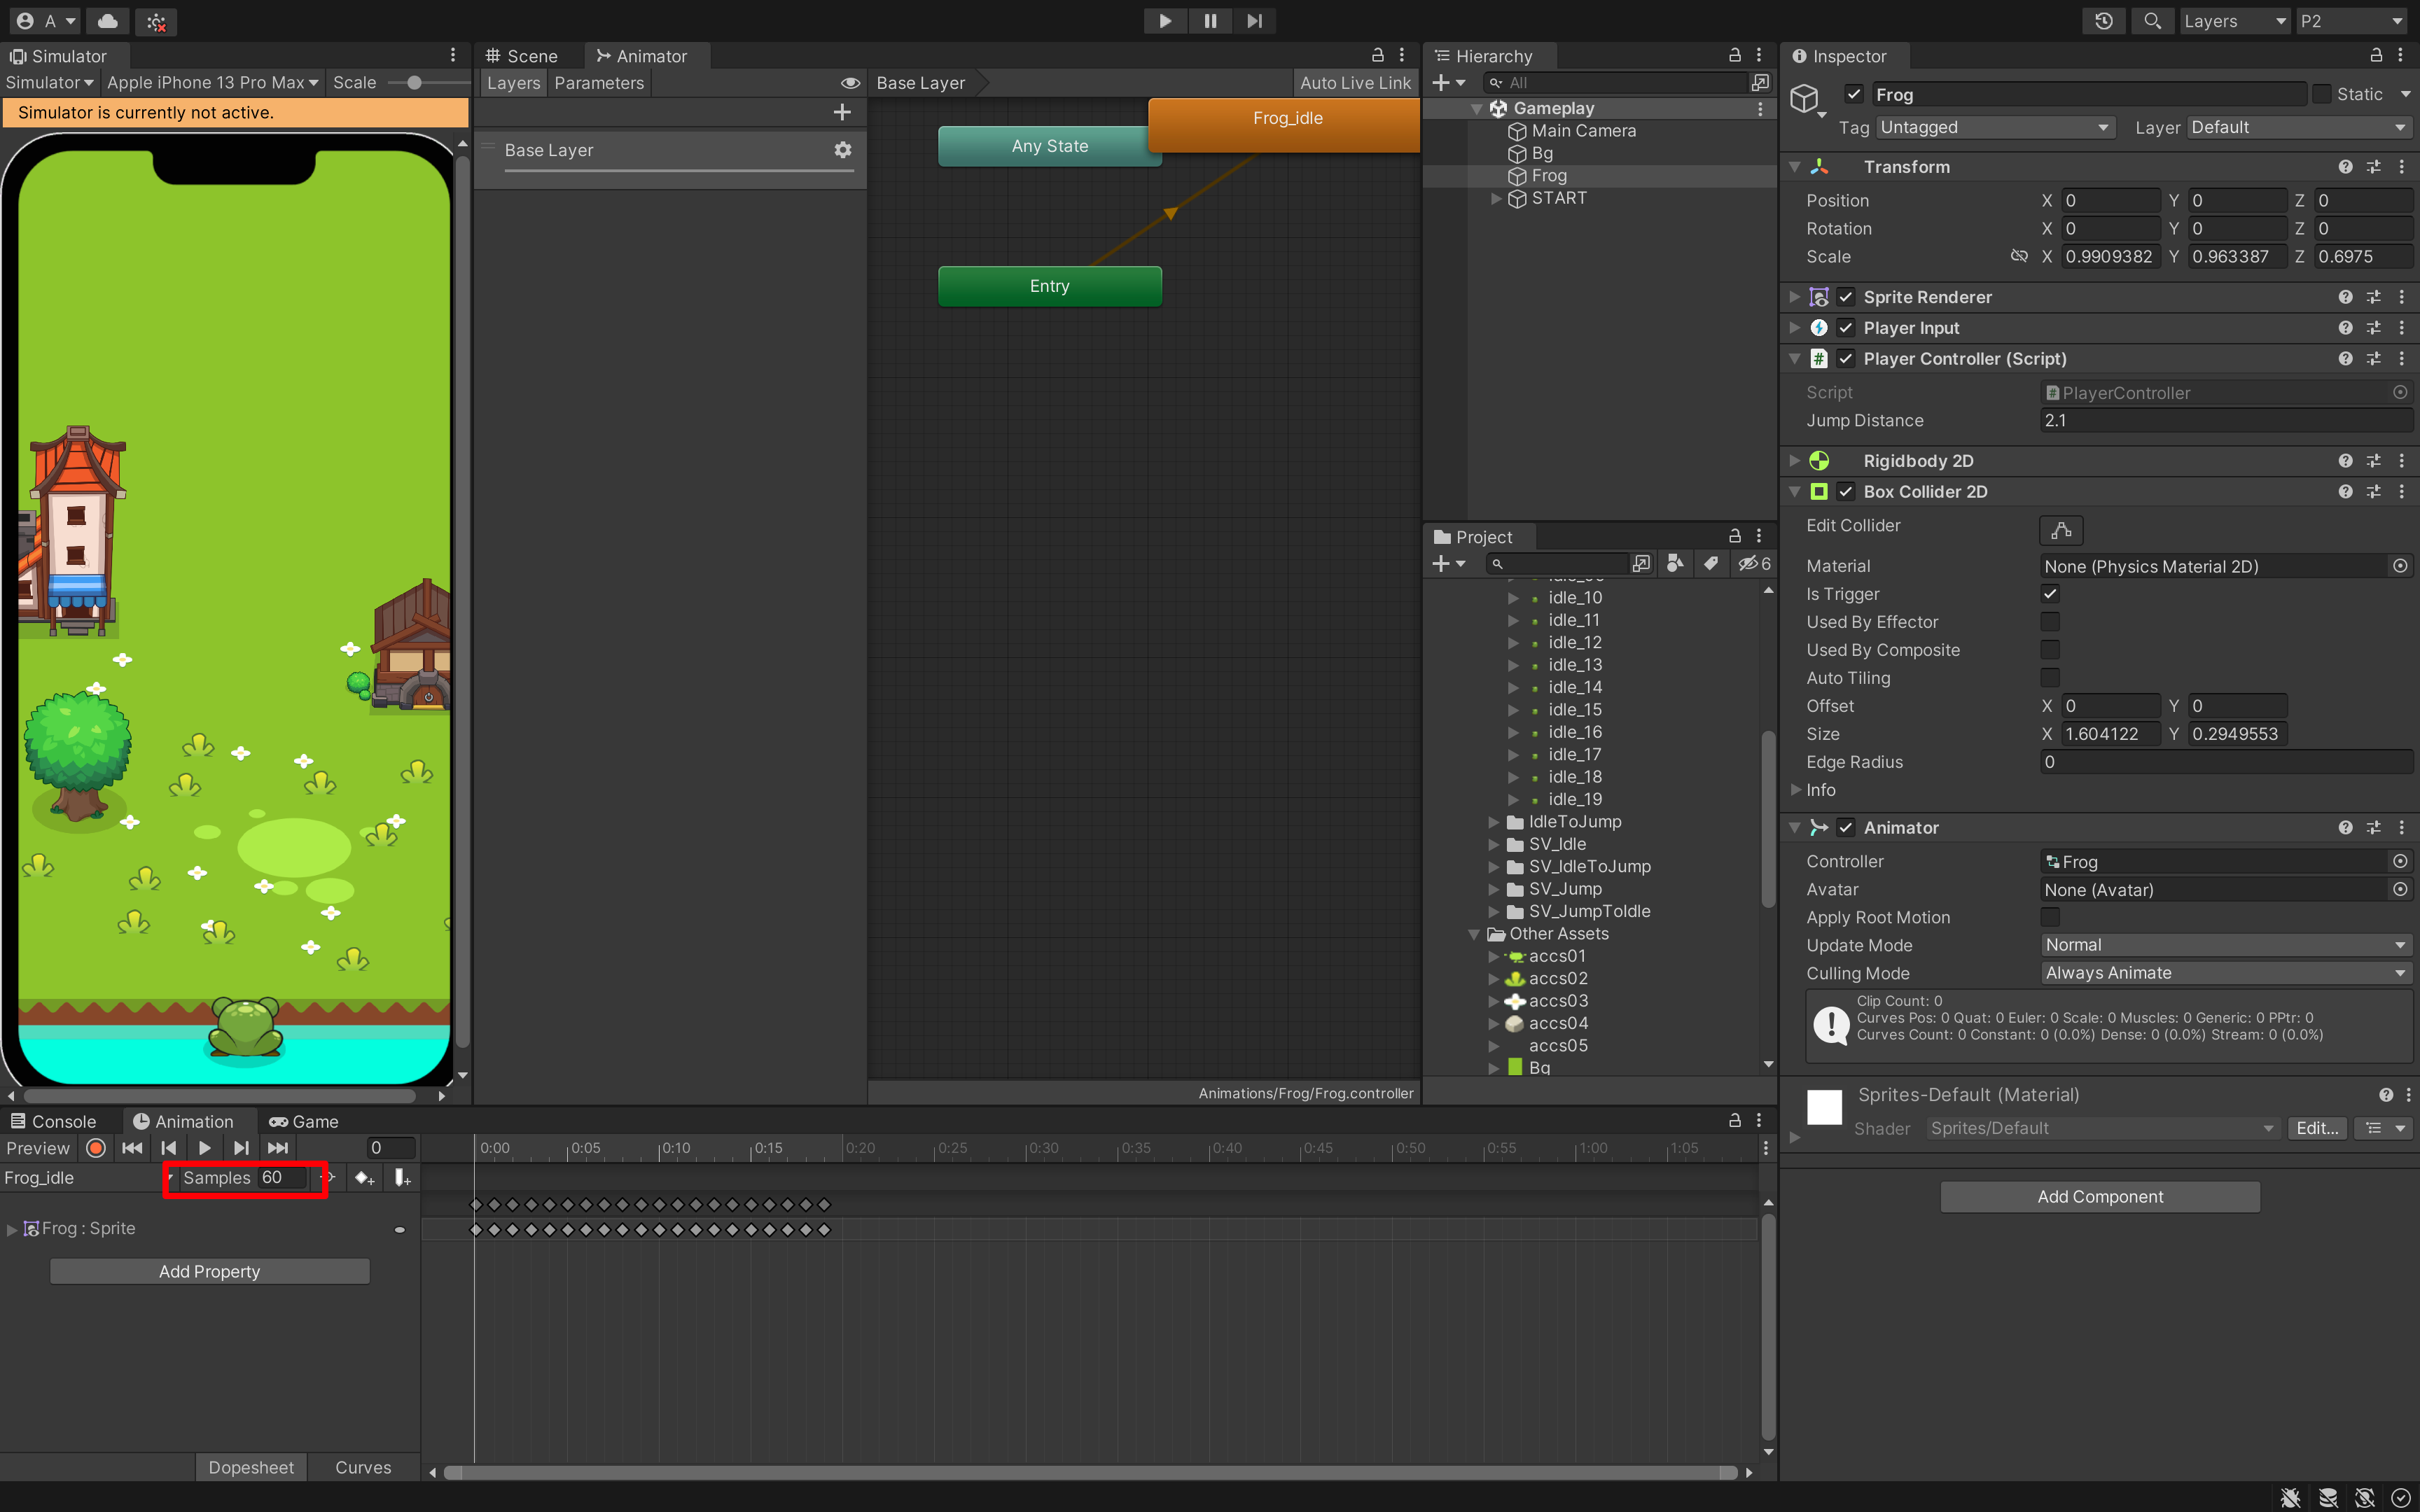
Task: Select the Entry node
Action: [1049, 286]
